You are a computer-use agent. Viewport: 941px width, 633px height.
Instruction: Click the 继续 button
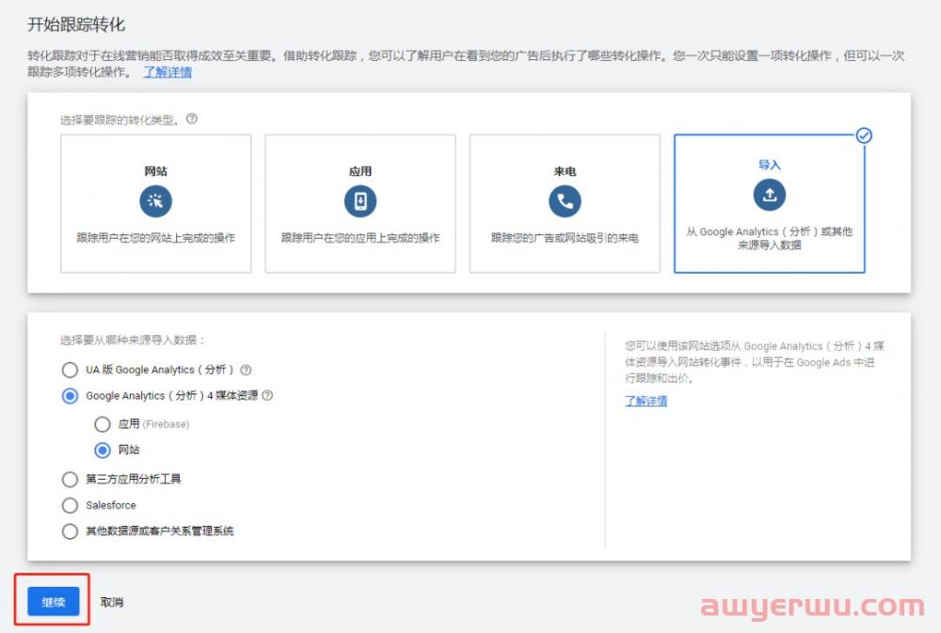[52, 601]
